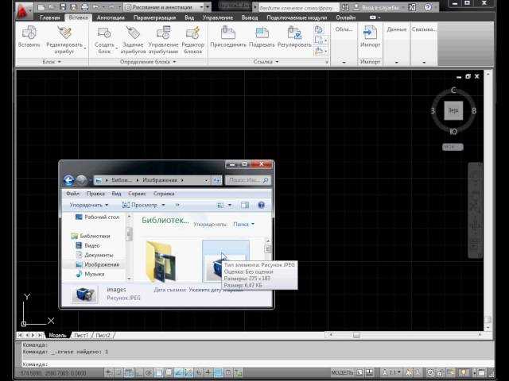Click the folder thumbnail in Изображения library
The image size is (509, 381).
click(x=165, y=260)
